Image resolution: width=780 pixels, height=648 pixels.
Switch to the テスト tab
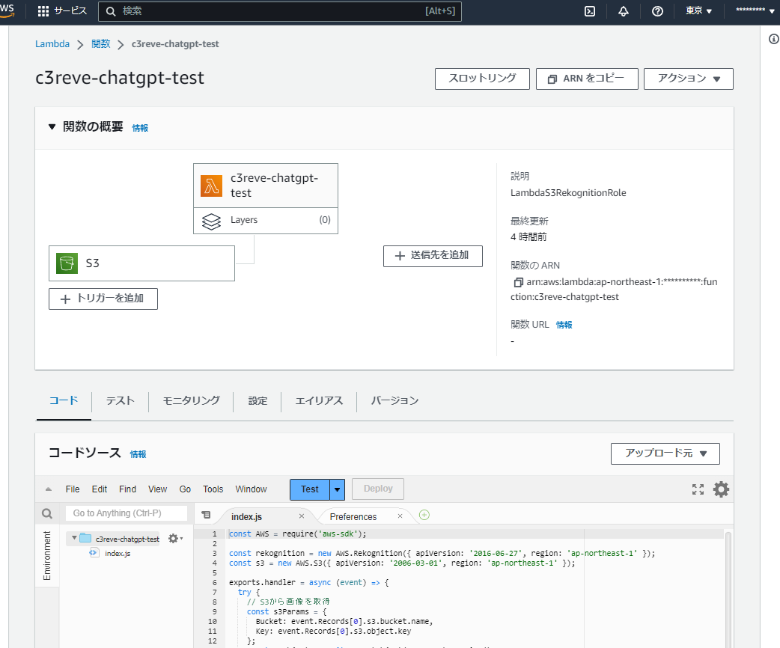(120, 401)
